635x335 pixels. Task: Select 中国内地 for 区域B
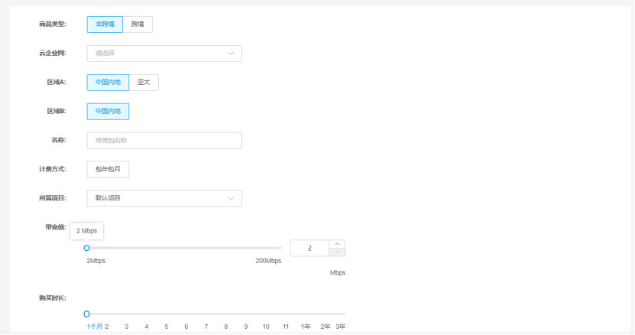[x=108, y=112]
